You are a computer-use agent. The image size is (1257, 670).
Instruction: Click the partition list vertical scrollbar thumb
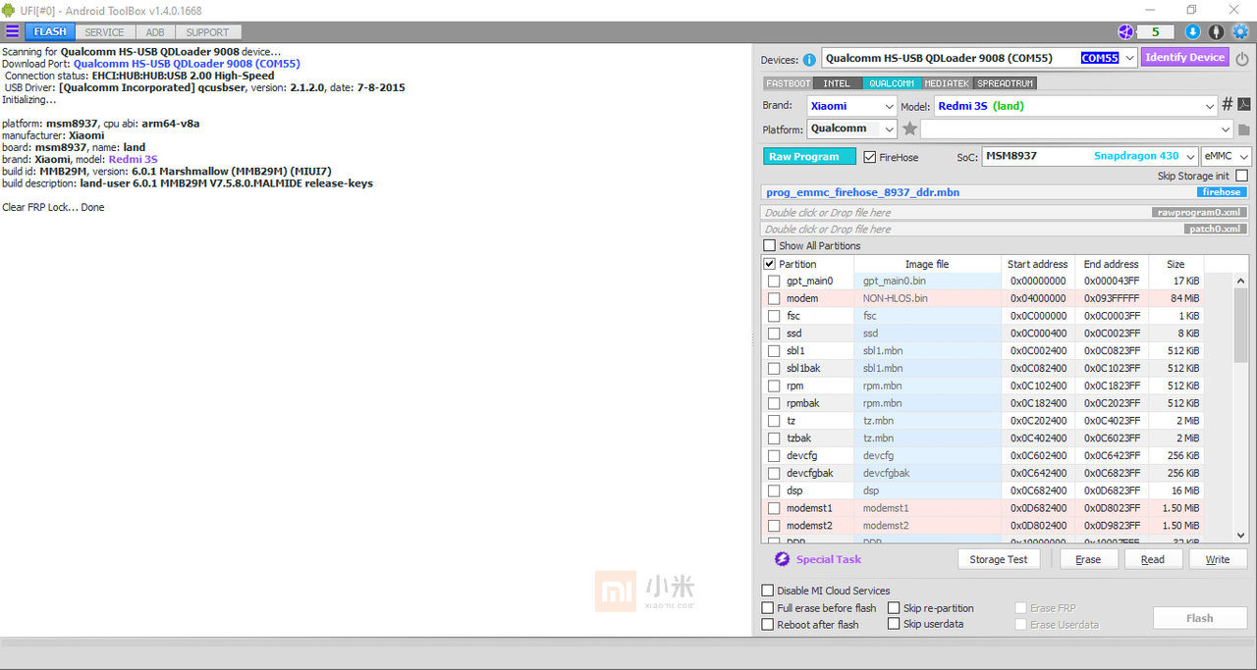(1240, 326)
